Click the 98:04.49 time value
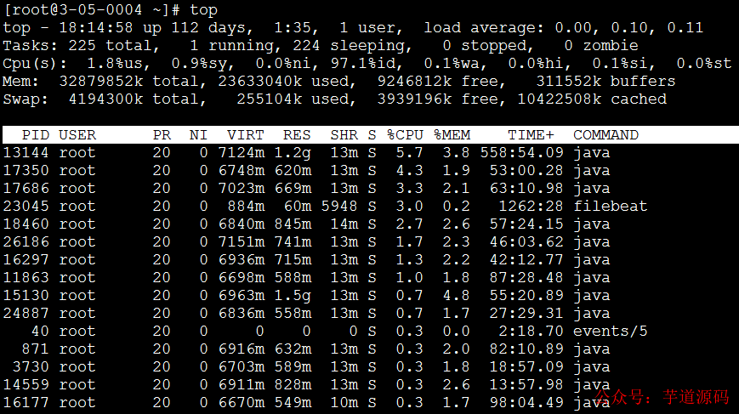The image size is (739, 414). tap(526, 403)
